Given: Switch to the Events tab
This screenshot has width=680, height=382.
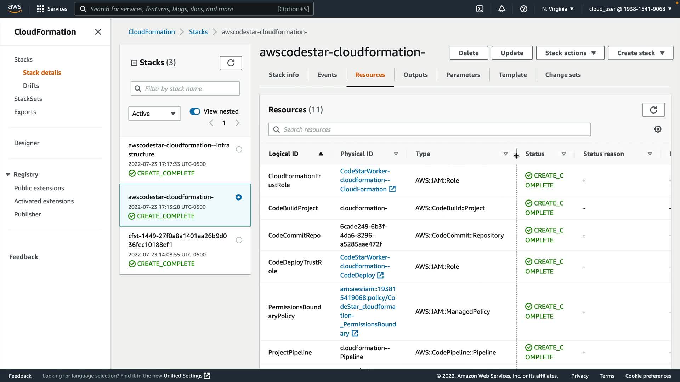Looking at the screenshot, I should point(327,75).
